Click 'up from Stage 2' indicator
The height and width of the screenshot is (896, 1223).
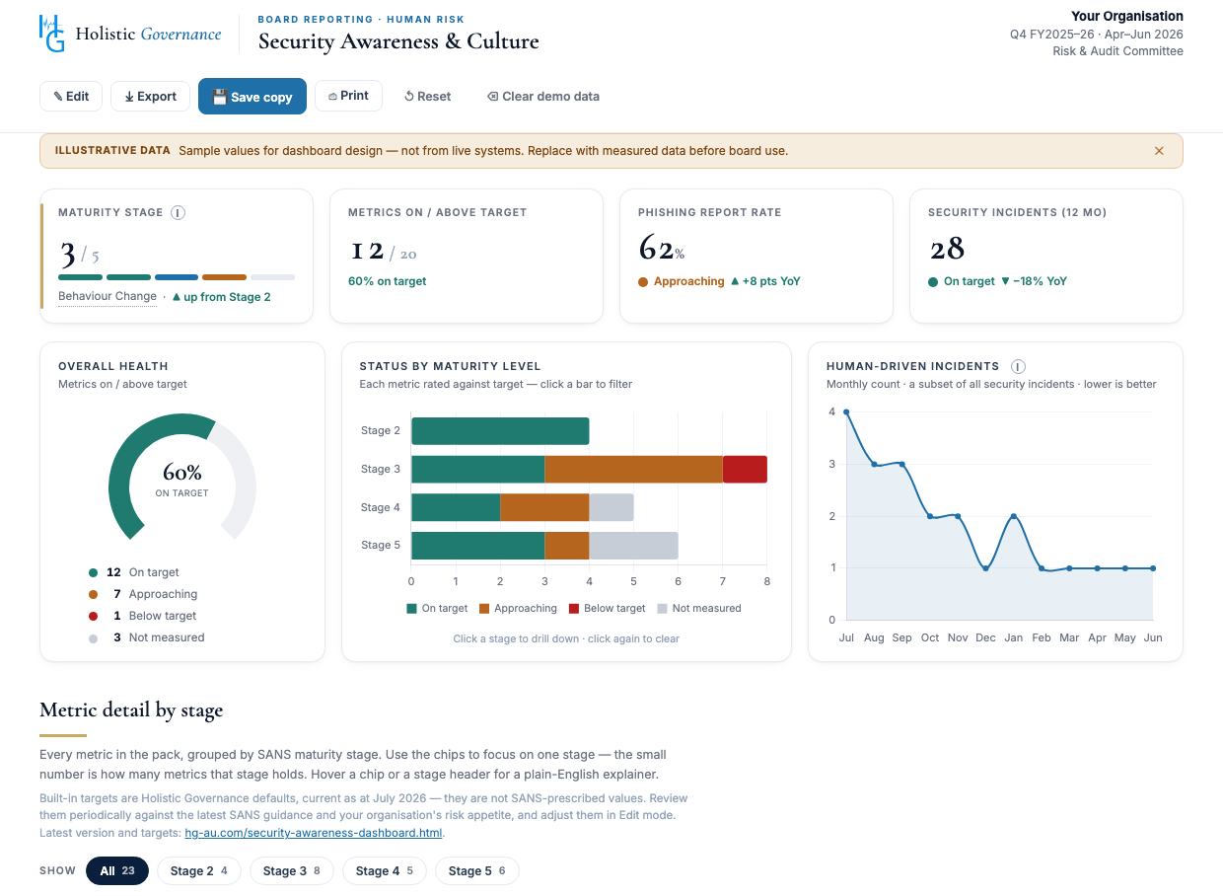222,297
